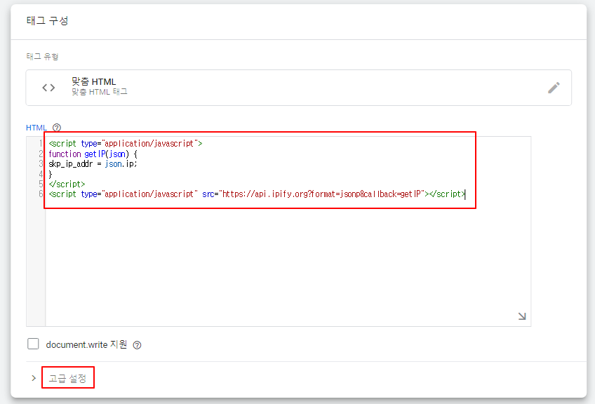This screenshot has height=404, width=595.
Task: Open the 고급 설정 section label
Action: point(67,378)
